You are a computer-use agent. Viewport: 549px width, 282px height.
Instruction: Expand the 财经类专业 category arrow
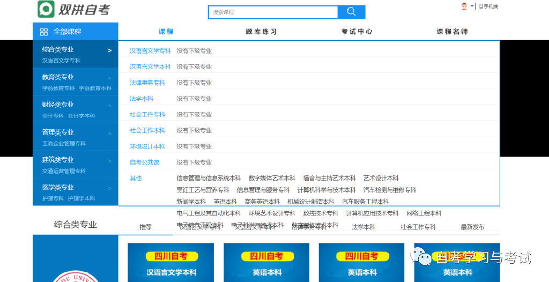(x=109, y=106)
